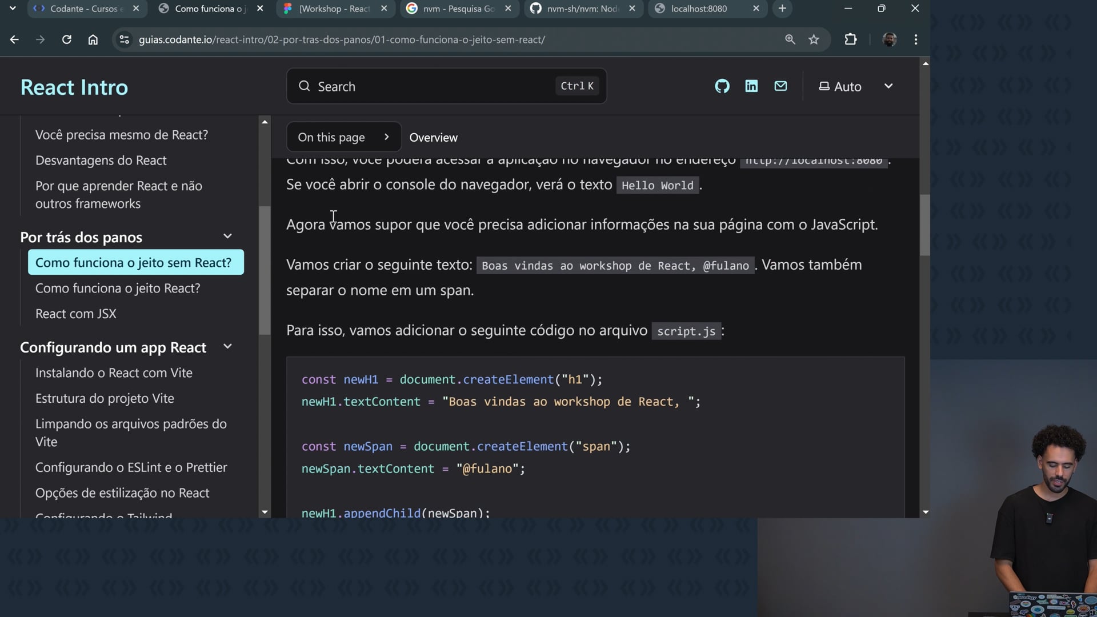This screenshot has height=617, width=1097.
Task: Click the script.js inline code
Action: coord(686,331)
